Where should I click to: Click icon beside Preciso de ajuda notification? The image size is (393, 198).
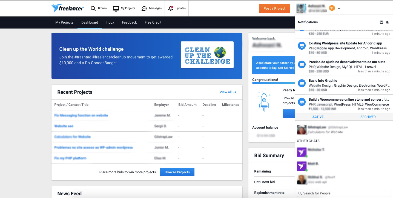302,65
